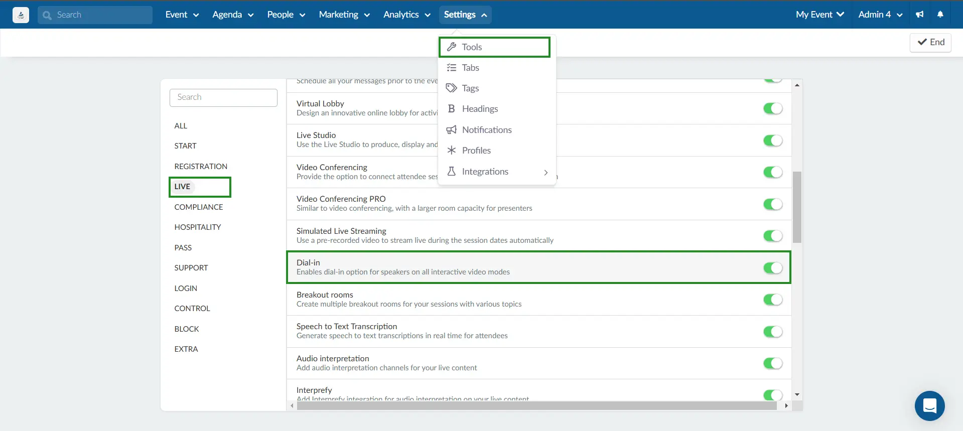Disable Audio interpretation toggle
This screenshot has height=431, width=963.
773,363
